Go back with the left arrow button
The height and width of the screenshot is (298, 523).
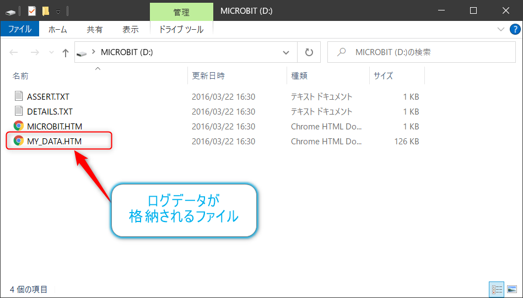(14, 52)
